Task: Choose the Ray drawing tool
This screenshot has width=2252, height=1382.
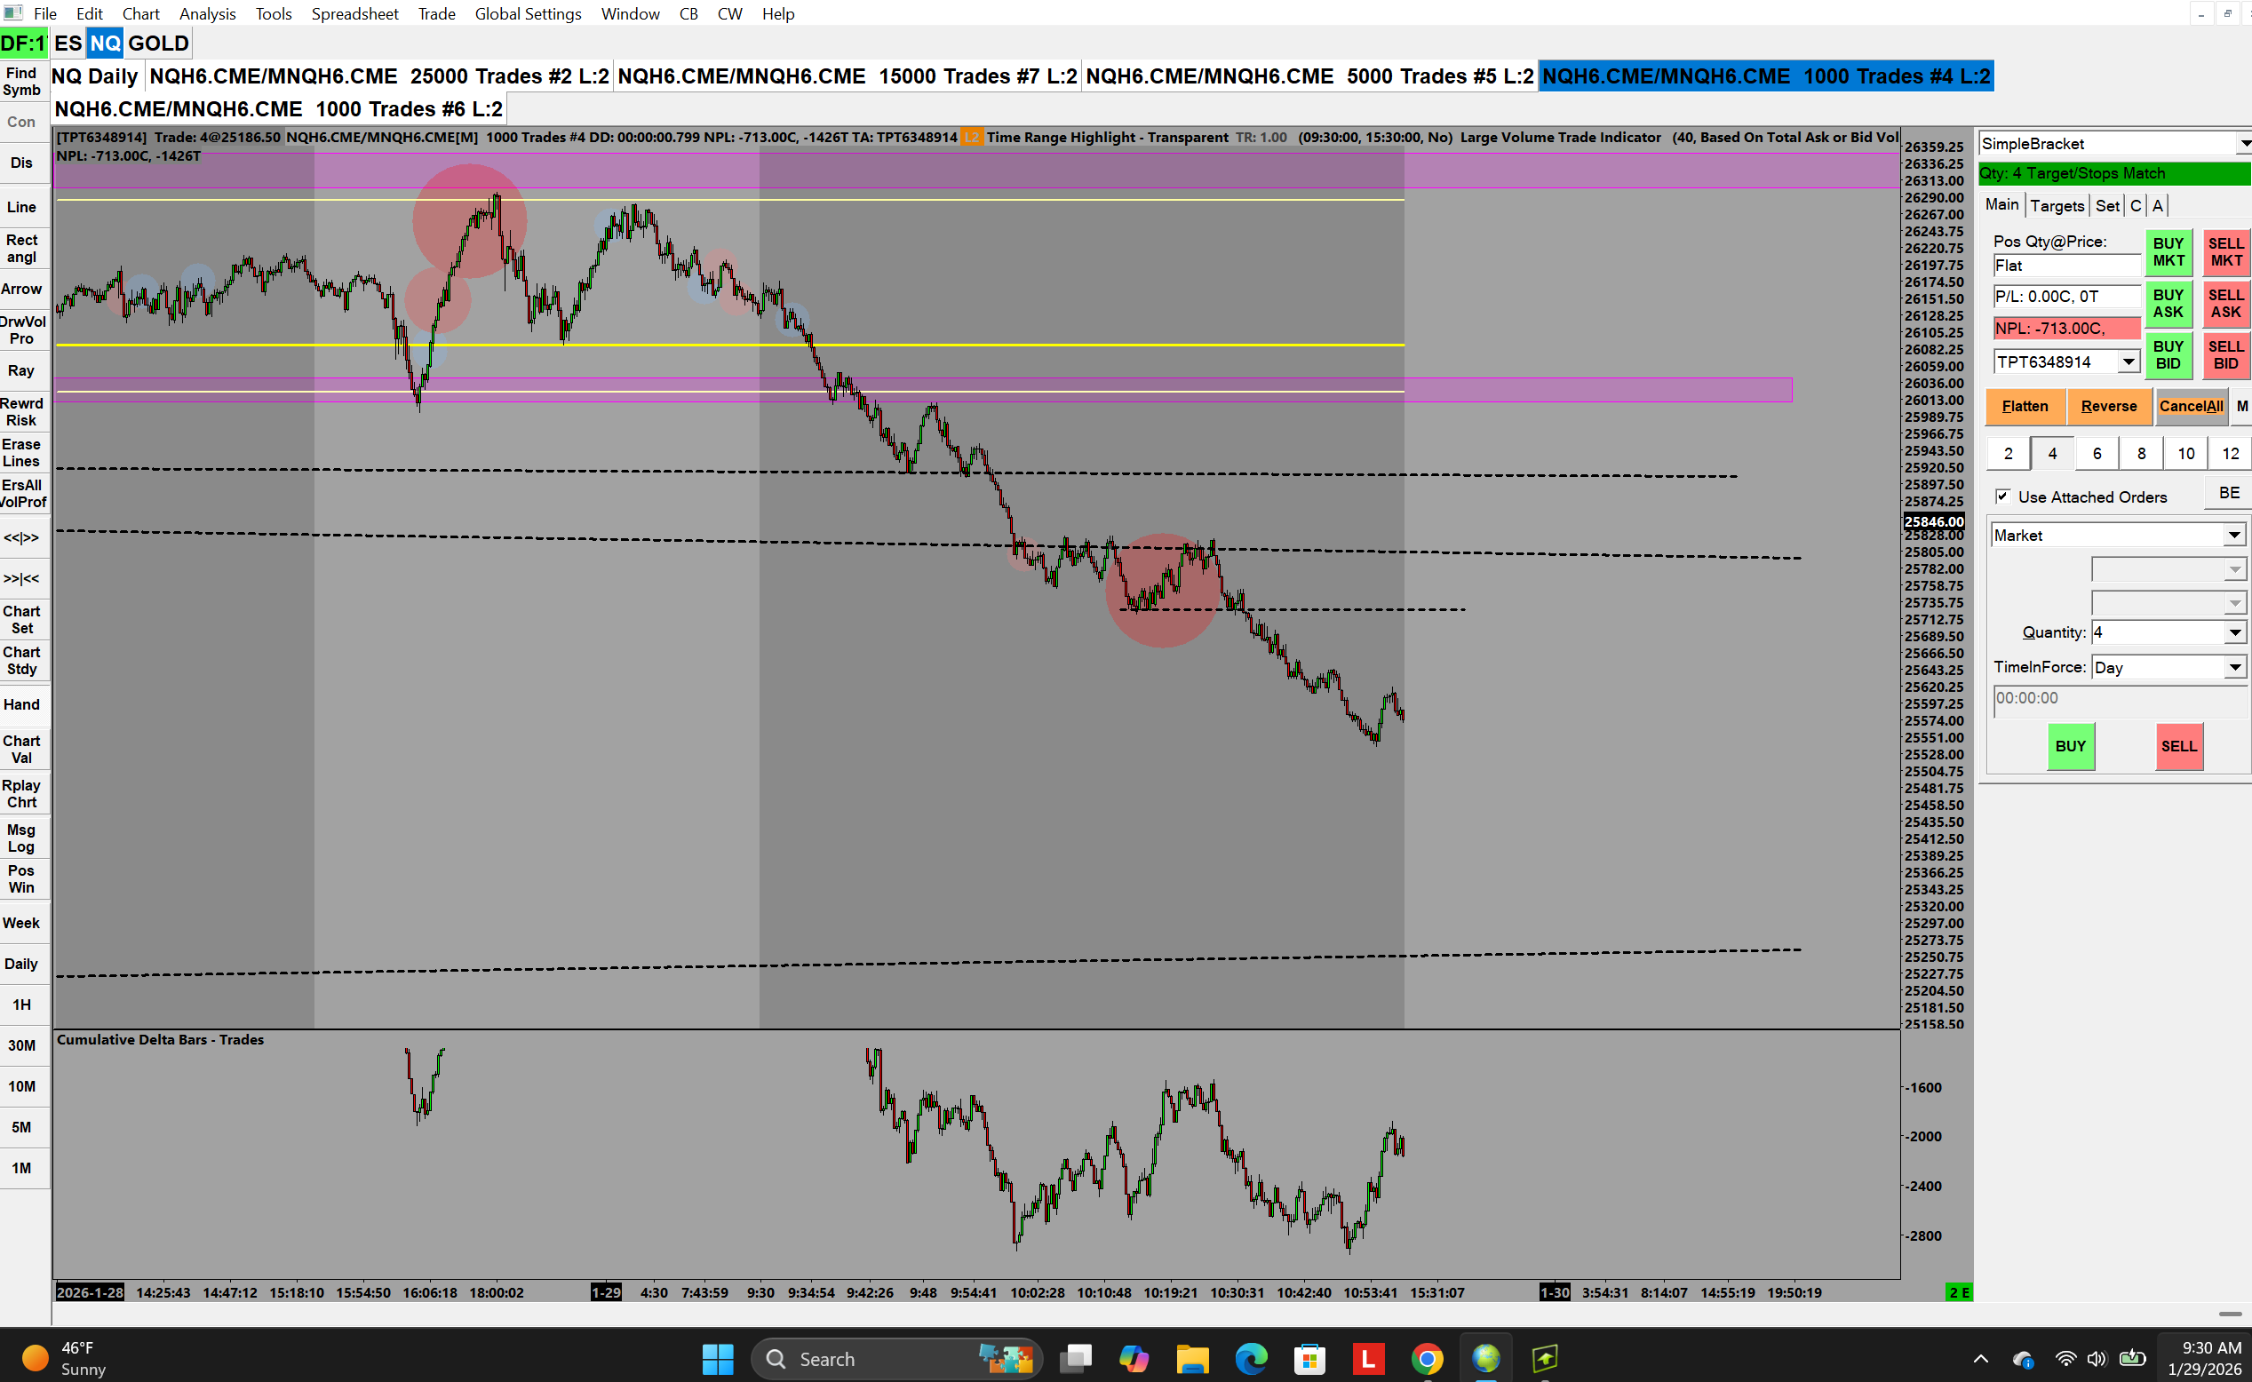Action: coord(22,371)
